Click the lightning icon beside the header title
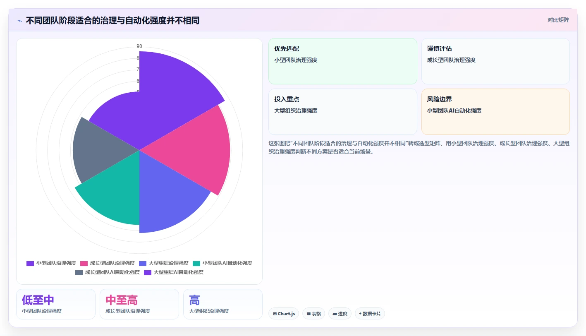 coord(20,20)
